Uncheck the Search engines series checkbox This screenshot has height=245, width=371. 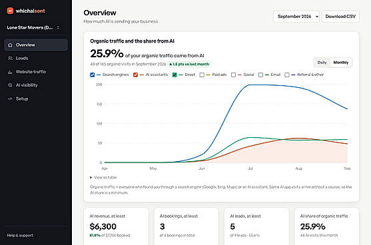click(x=93, y=75)
